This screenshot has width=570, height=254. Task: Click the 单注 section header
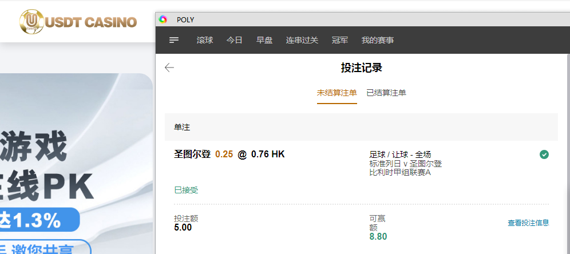[182, 127]
